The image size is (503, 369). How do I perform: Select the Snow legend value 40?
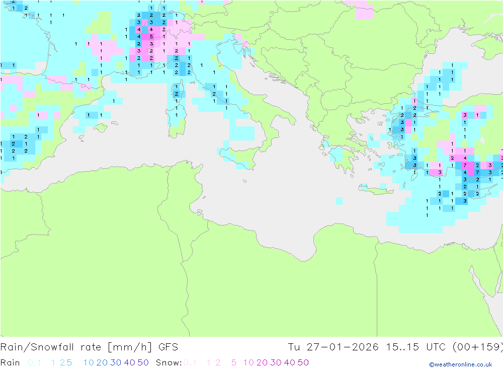point(290,362)
